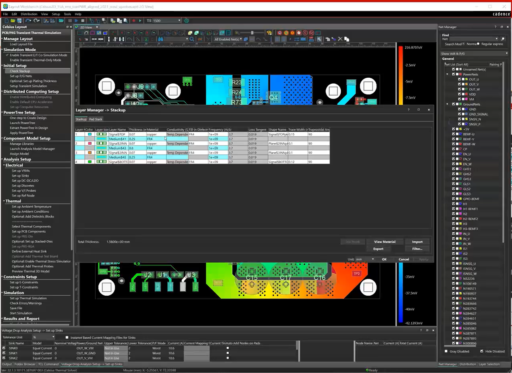Click the Open folder icon in main toolbar
Image resolution: width=512 pixels, height=373 pixels.
click(x=13, y=20)
